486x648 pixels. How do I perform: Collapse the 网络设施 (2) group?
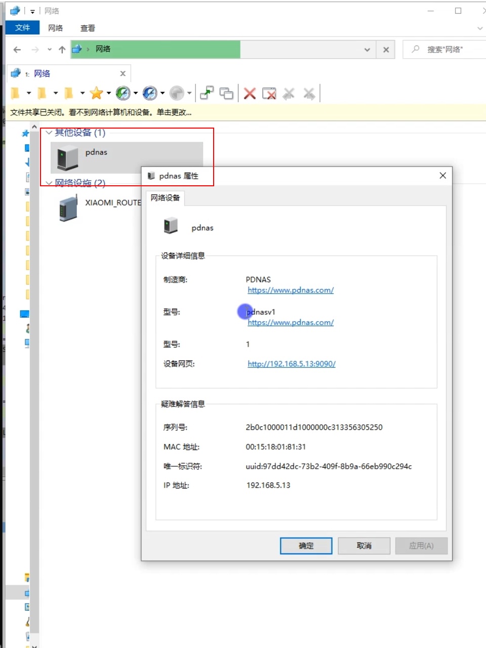click(x=49, y=183)
